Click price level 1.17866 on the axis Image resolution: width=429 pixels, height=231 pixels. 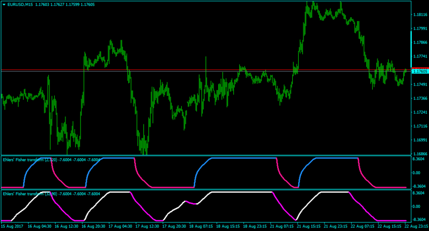click(x=420, y=42)
